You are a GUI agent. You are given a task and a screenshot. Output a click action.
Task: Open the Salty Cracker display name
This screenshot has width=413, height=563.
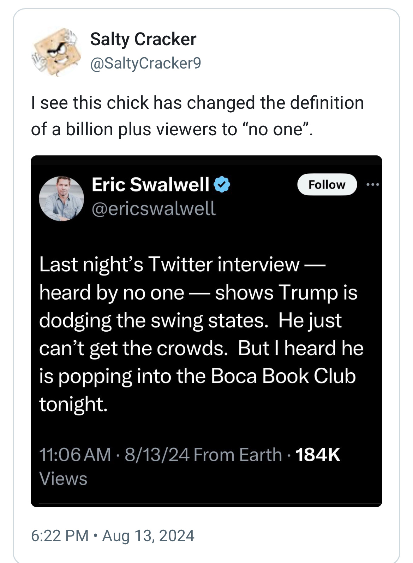tap(143, 39)
